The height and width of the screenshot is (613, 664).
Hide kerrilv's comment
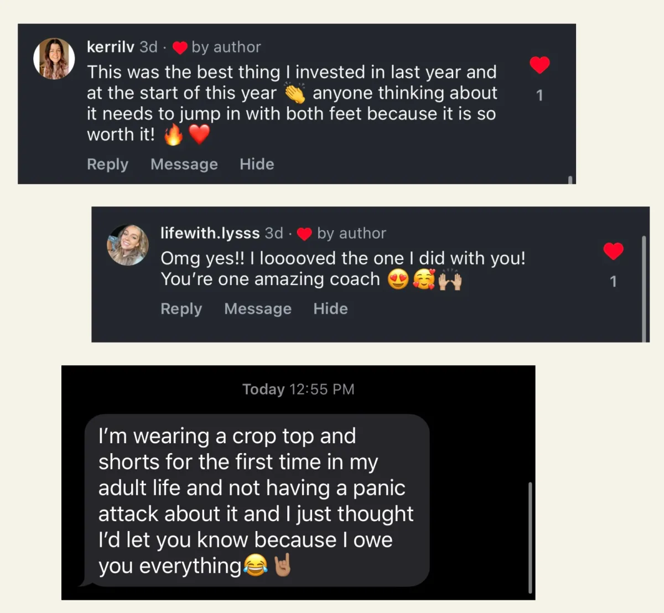coord(257,164)
